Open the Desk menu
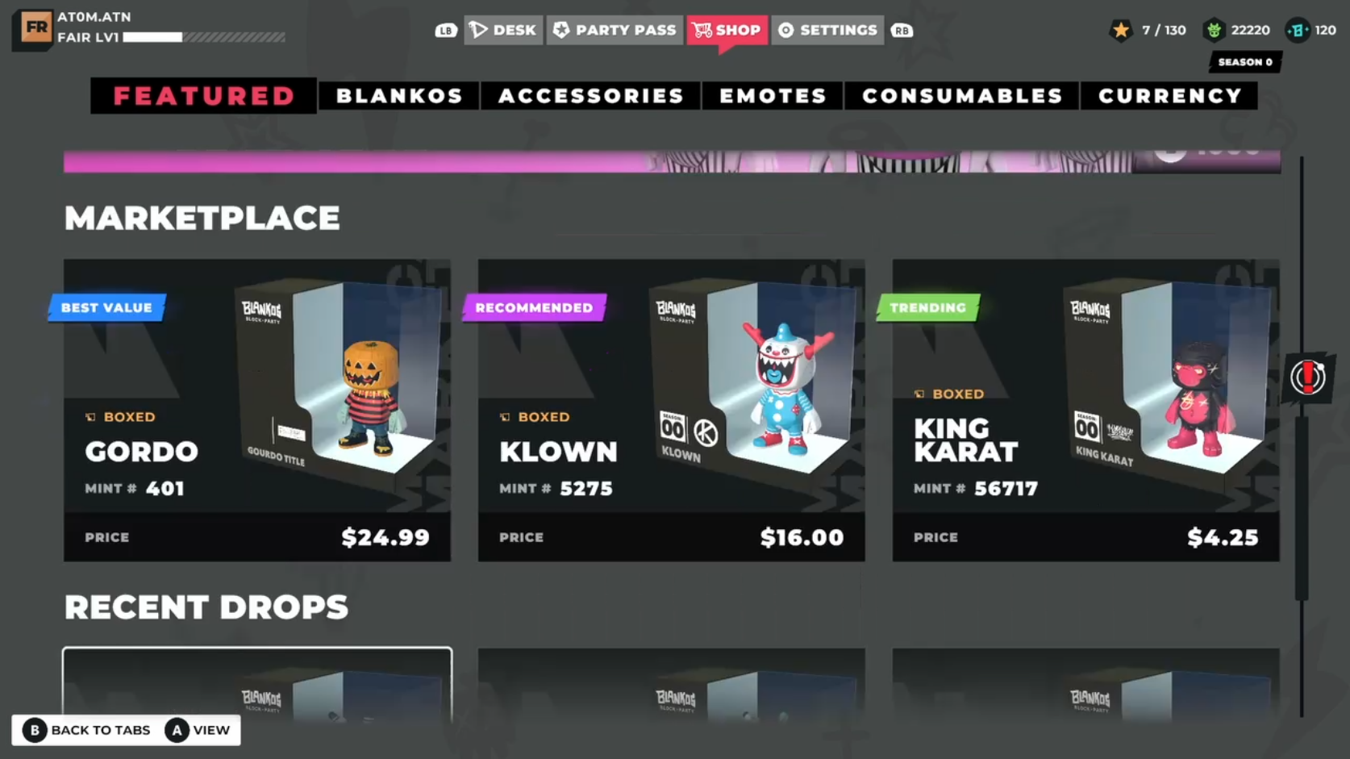The image size is (1350, 759). click(503, 30)
